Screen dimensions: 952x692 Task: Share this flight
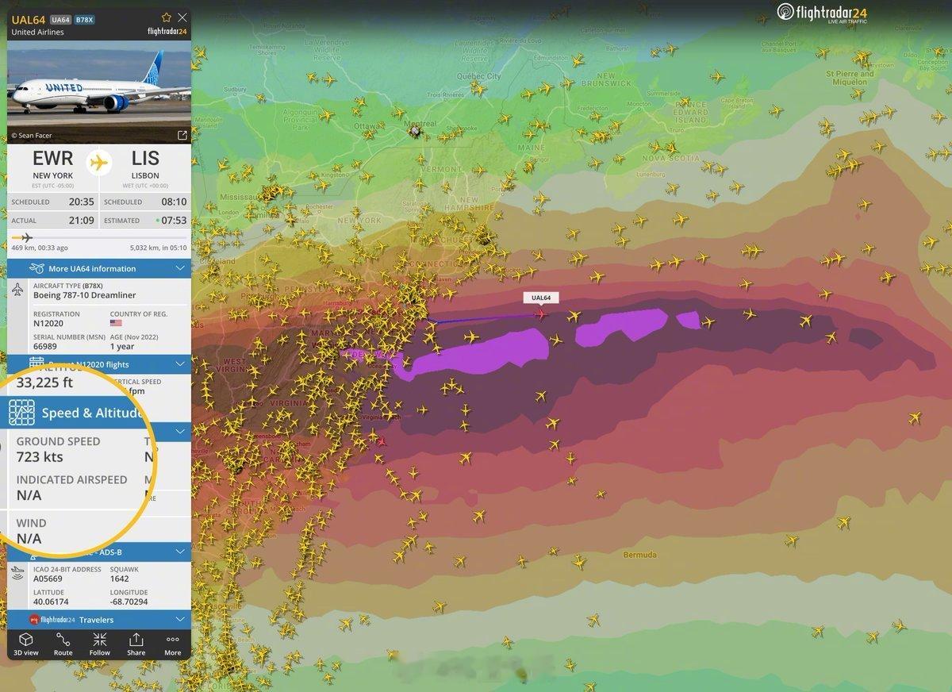click(x=136, y=644)
